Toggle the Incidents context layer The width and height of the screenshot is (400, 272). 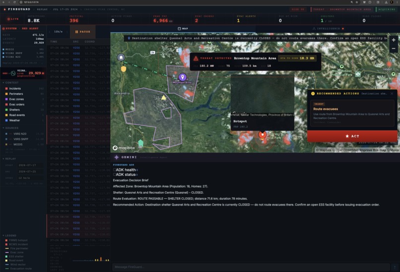[x=23, y=89]
